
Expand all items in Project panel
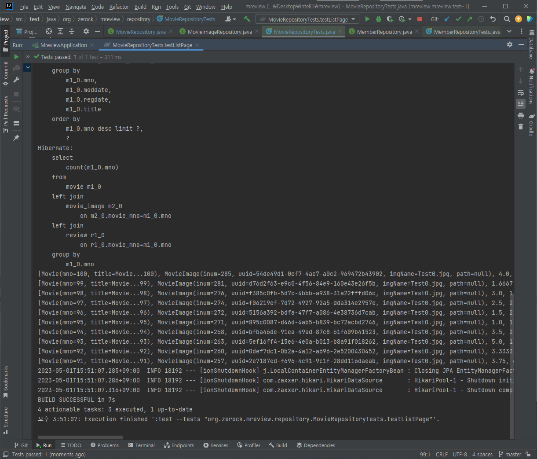point(60,31)
